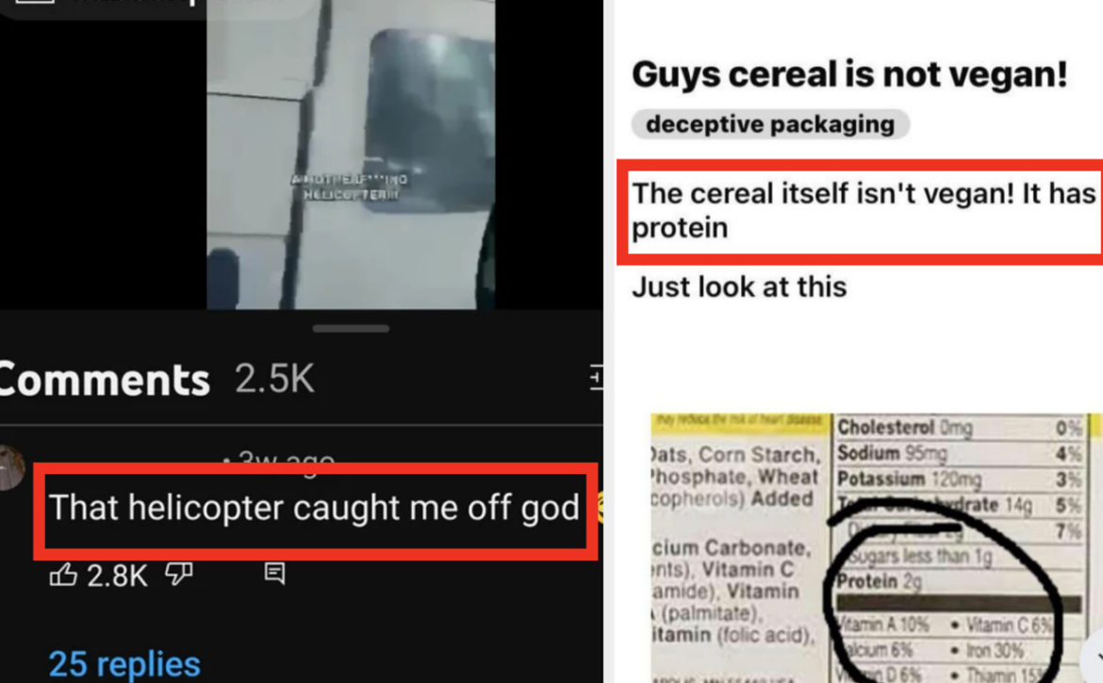Tap the reply speech-bubble icon
This screenshot has height=683, width=1103.
click(274, 574)
